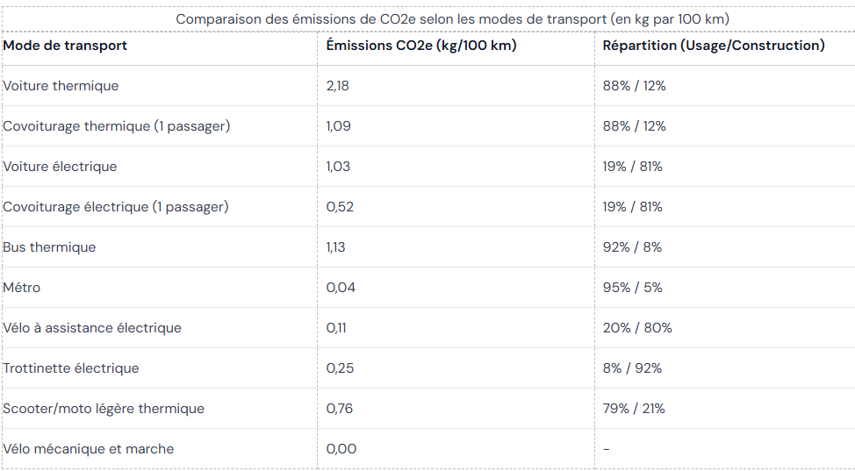Click the 92% / 8% répartition cell
This screenshot has width=855, height=471.
(632, 247)
